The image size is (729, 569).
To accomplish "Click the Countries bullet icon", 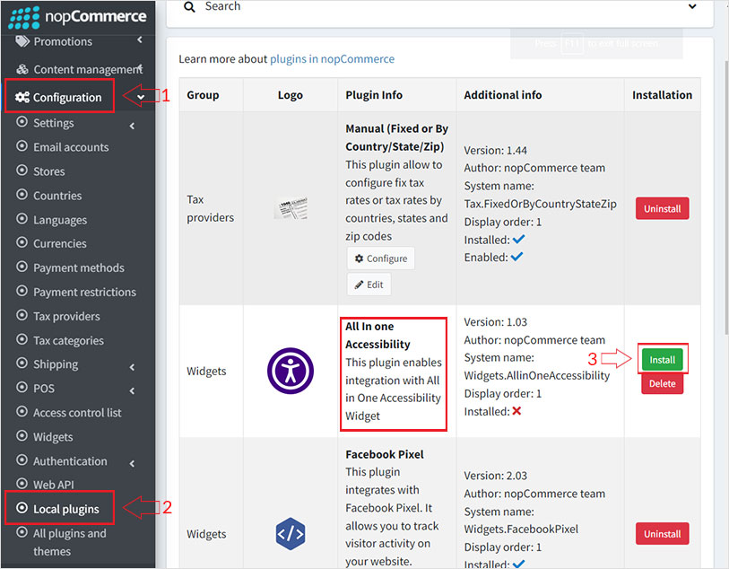I will click(x=22, y=195).
